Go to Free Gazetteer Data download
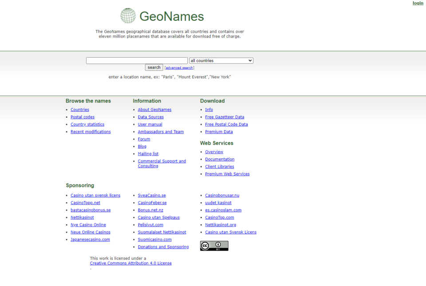This screenshot has width=426, height=286. pyautogui.click(x=225, y=117)
